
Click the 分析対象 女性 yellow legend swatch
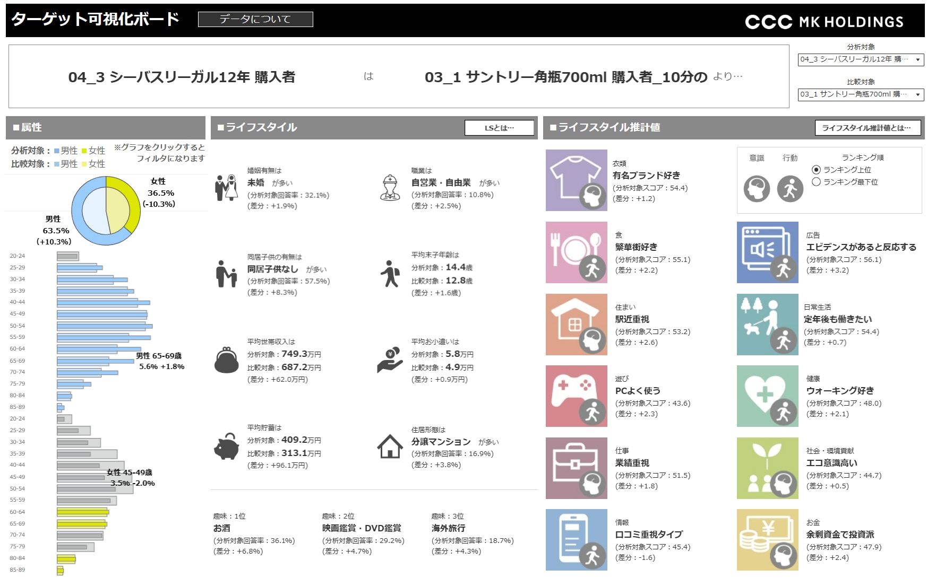coord(84,151)
